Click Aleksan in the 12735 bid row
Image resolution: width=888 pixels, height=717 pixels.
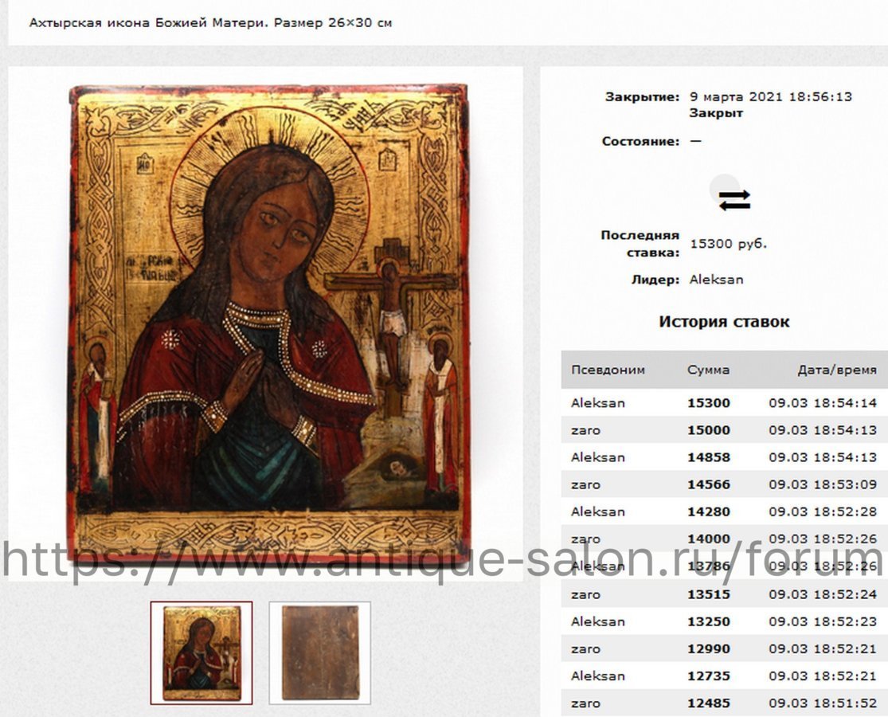(598, 676)
